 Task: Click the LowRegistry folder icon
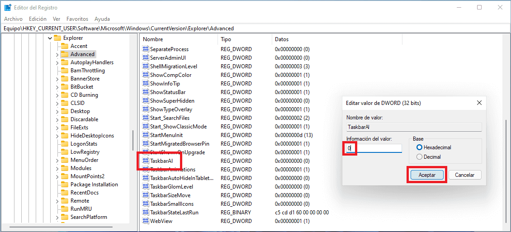[65, 152]
